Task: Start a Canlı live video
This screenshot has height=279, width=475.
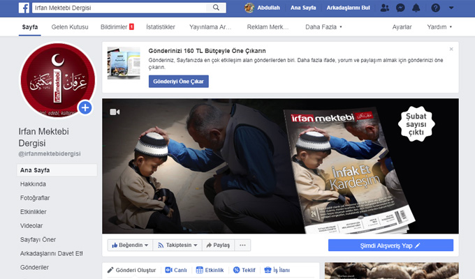Action: pyautogui.click(x=176, y=270)
